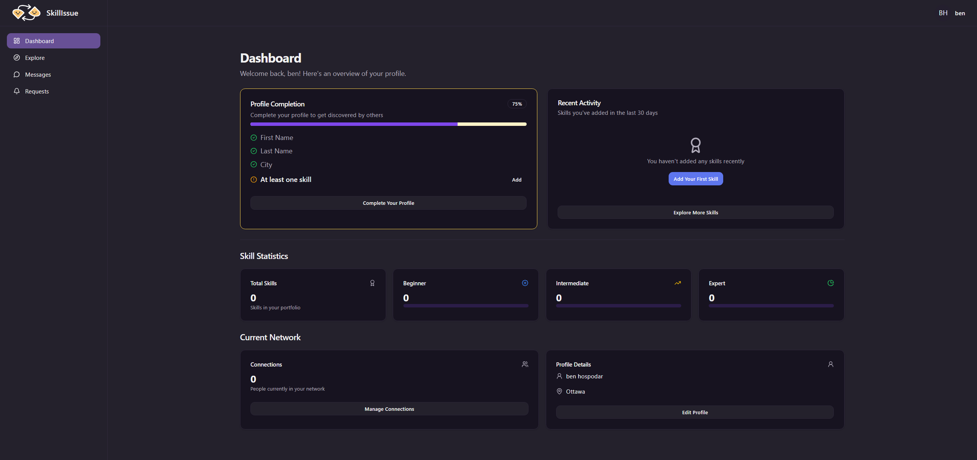Click the City completed checkmark
977x460 pixels.
tap(253, 164)
